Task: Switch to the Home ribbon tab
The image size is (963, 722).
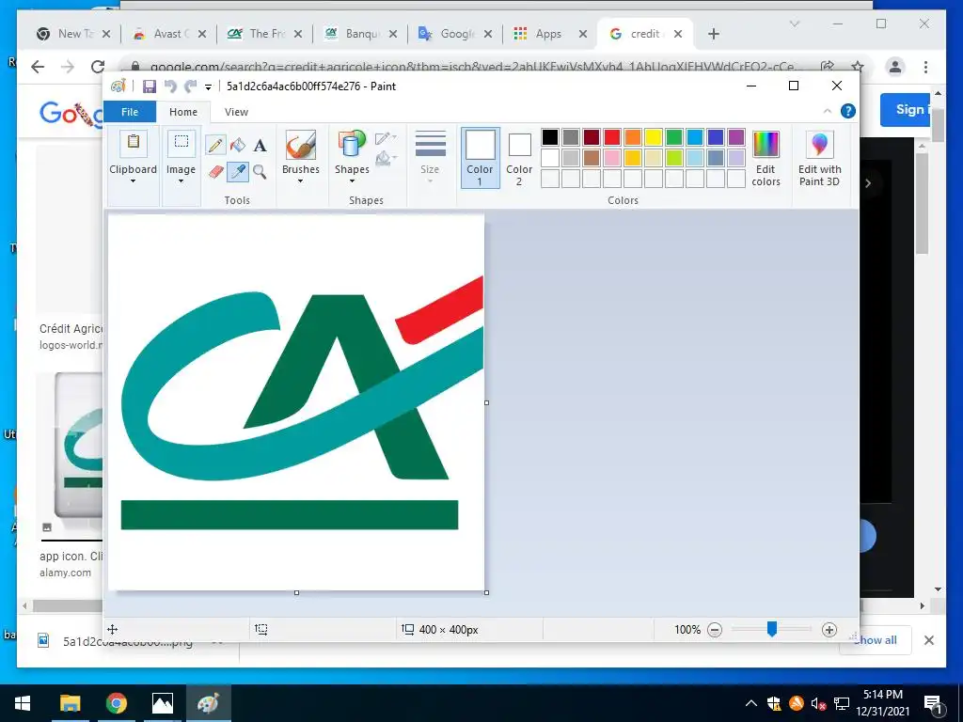Action: [183, 112]
